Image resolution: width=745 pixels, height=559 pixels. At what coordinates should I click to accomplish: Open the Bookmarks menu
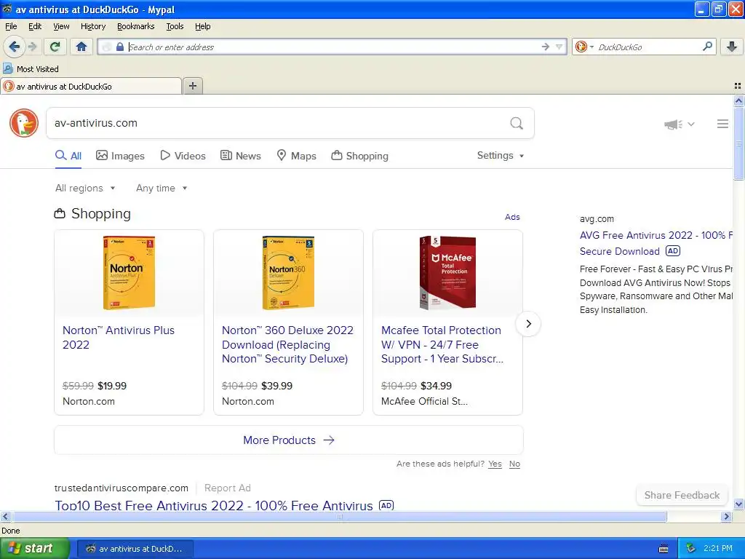click(136, 26)
